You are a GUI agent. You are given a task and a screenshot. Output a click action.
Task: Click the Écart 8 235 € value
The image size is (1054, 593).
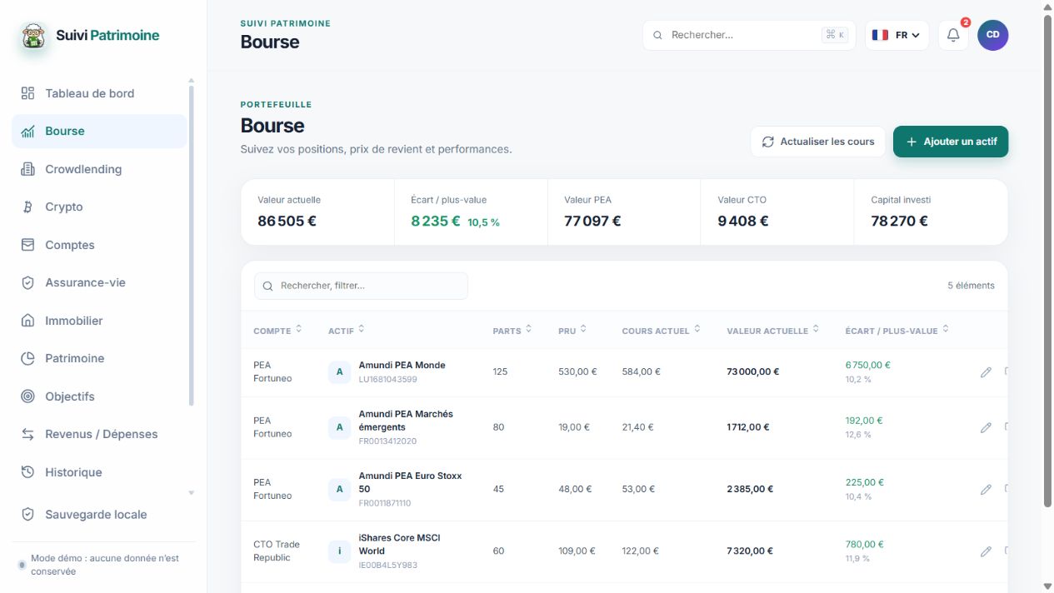pos(436,221)
